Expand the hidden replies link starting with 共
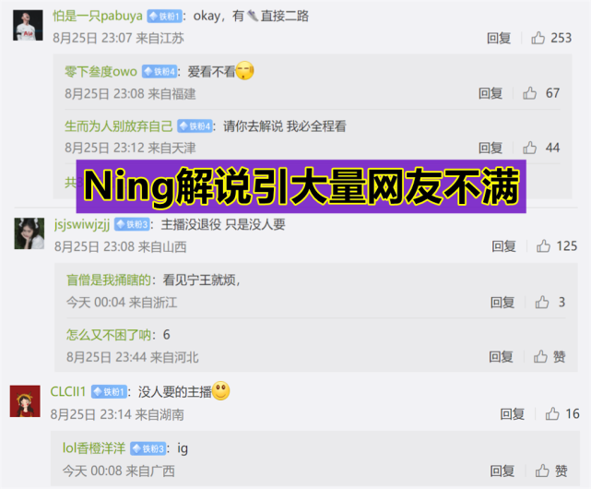 (x=71, y=183)
